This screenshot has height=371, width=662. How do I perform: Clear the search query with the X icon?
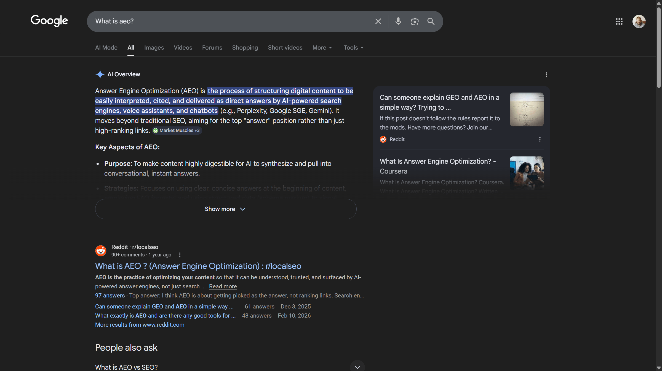pos(378,21)
